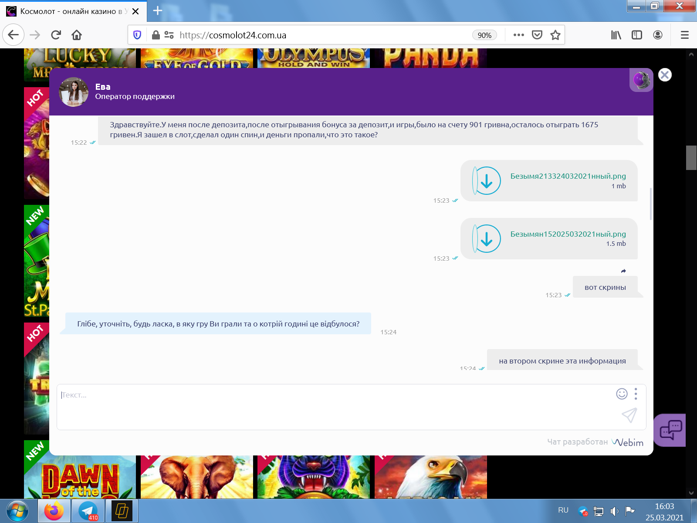Click the chat conversation scrollbar

(650, 204)
